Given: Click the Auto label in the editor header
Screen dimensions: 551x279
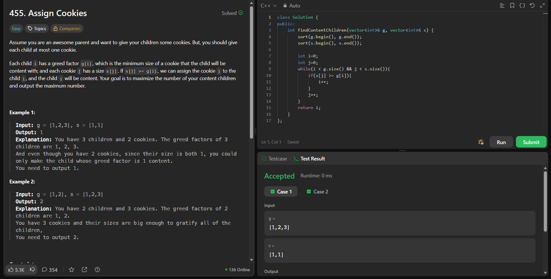Looking at the screenshot, I should tap(295, 6).
